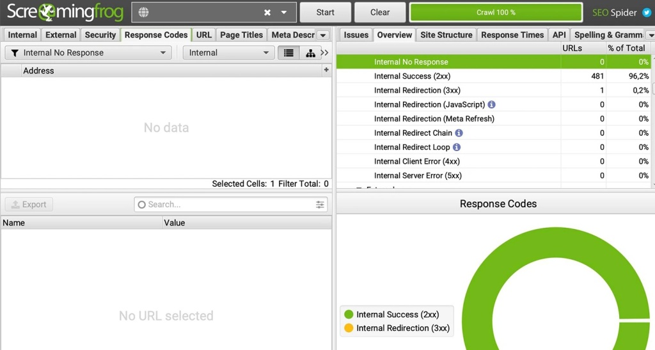Select the Internal No Response row
655x350 pixels.
tap(494, 62)
